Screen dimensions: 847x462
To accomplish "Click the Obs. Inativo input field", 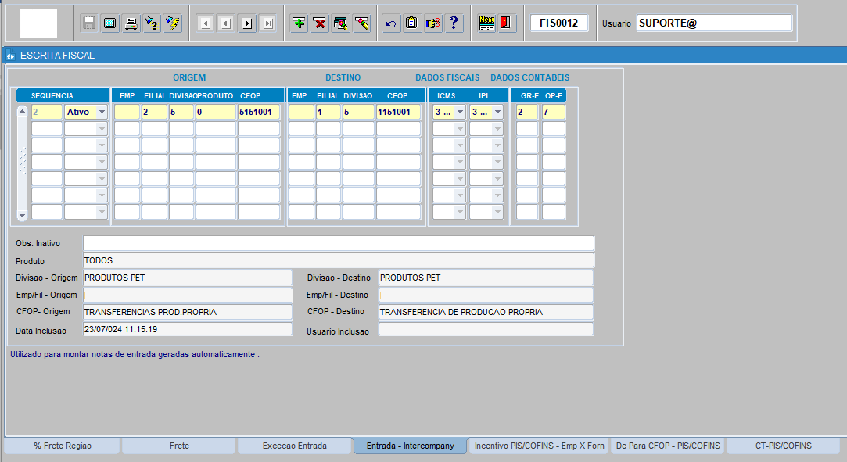I will coord(338,243).
